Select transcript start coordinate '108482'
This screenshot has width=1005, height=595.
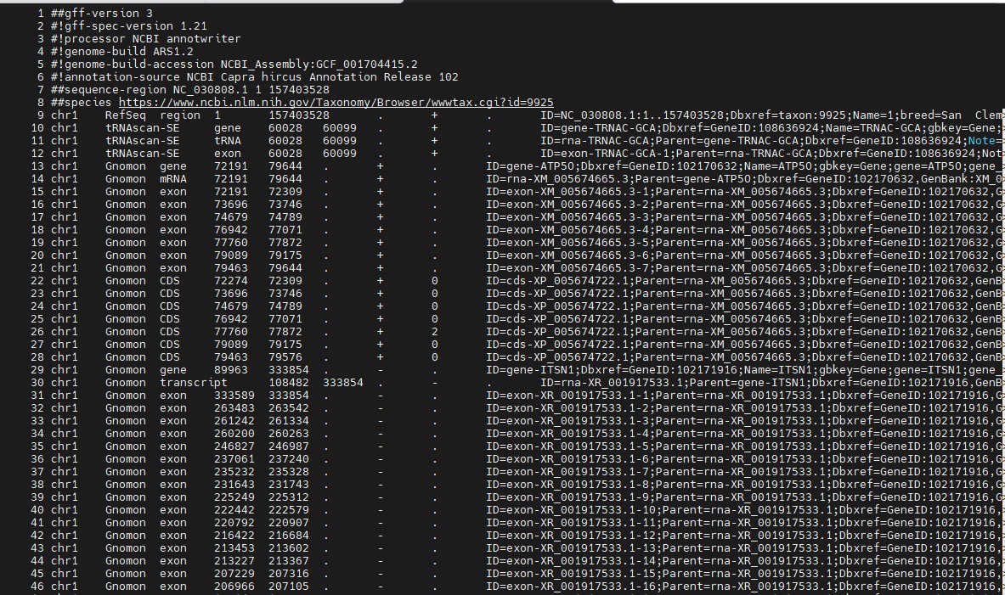tap(289, 383)
